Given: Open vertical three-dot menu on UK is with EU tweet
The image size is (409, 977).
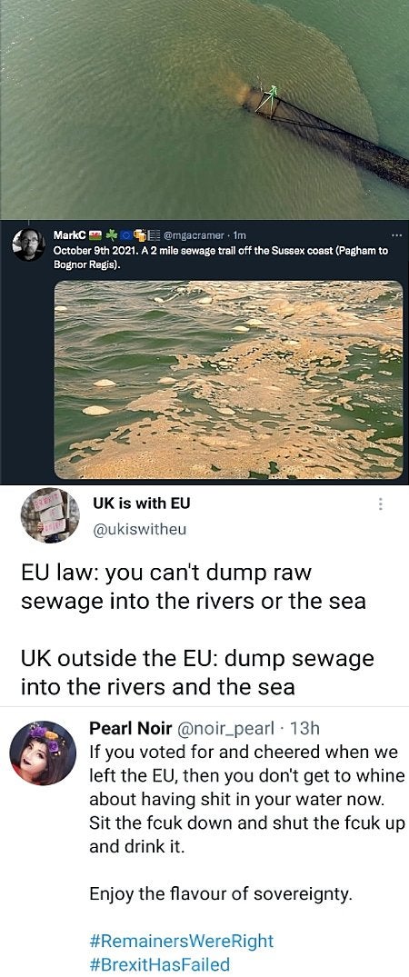Looking at the screenshot, I should coord(380,504).
